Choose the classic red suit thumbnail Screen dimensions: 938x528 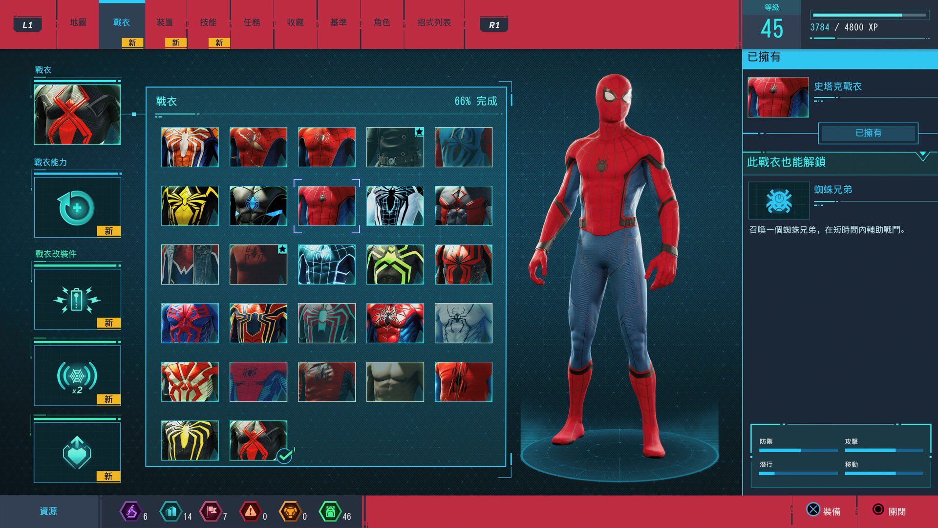tap(327, 147)
